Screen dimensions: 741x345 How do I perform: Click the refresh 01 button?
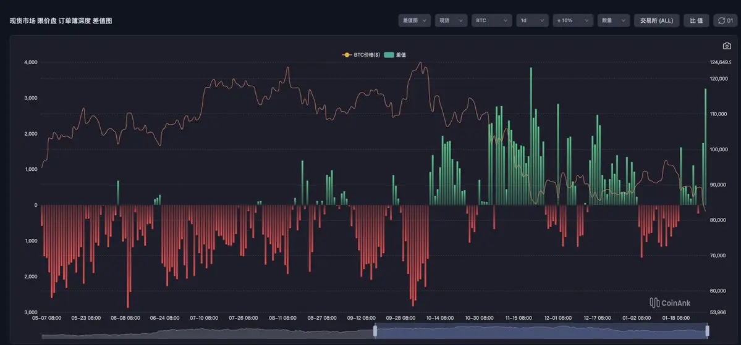725,20
